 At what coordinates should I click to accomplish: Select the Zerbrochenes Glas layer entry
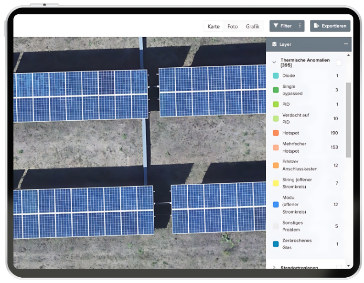296,244
